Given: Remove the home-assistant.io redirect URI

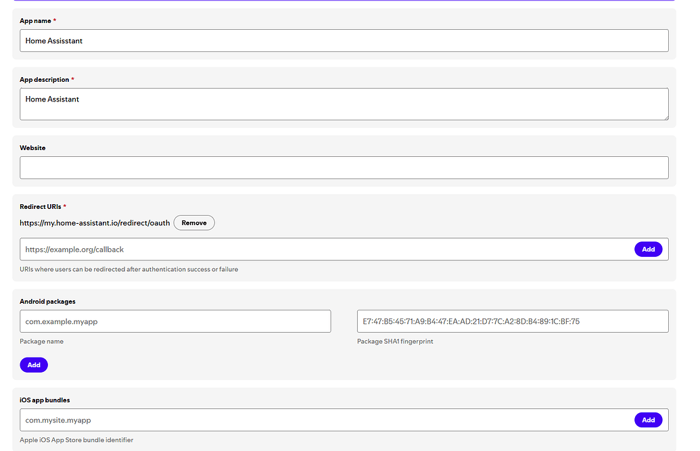Looking at the screenshot, I should coord(194,222).
